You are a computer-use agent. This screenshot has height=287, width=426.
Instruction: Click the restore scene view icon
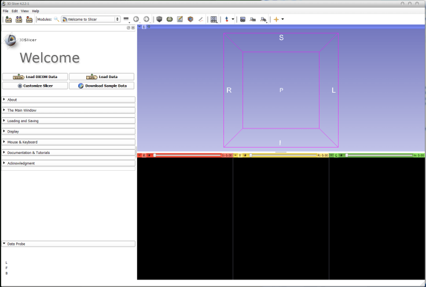pos(263,19)
